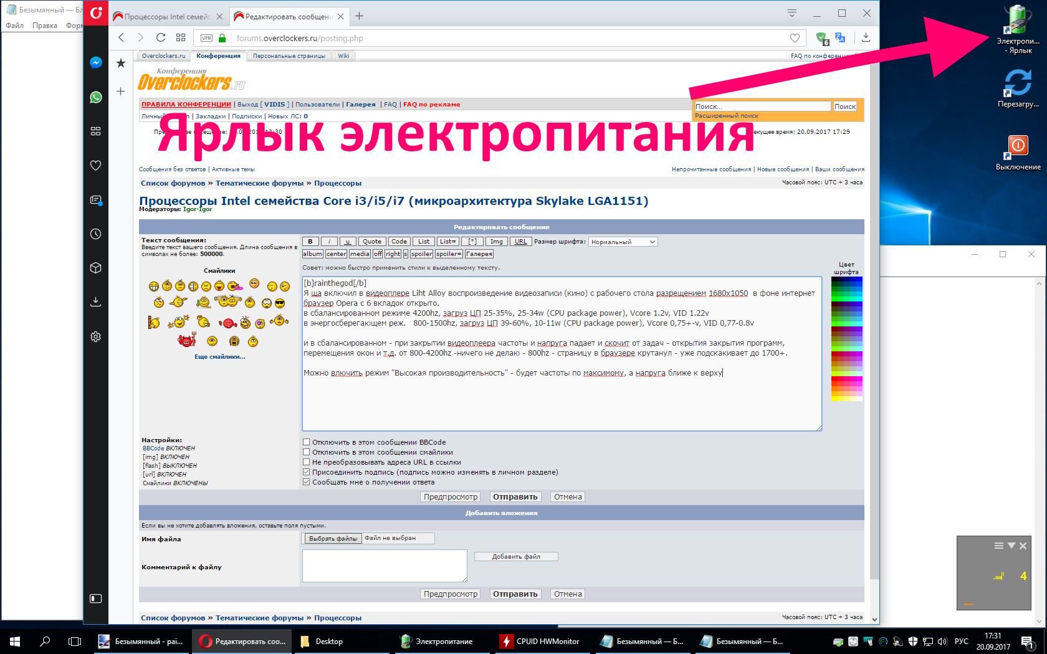This screenshot has height=654, width=1047.
Task: Uncheck 'Присоединить подпись' checkbox
Action: point(306,472)
